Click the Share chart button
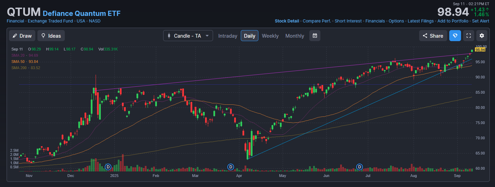495x187 pixels. point(433,36)
